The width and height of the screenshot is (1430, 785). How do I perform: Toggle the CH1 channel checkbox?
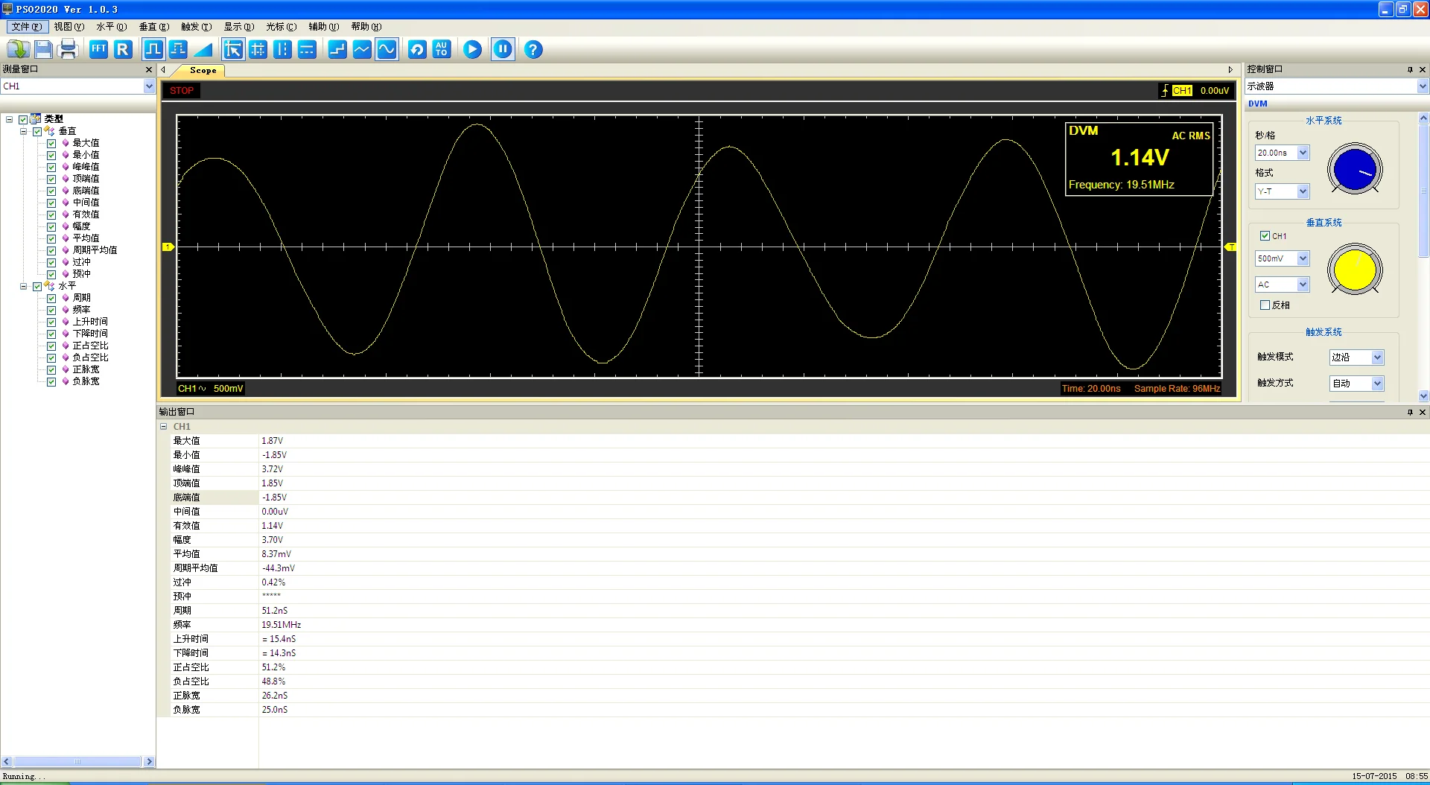[1265, 235]
